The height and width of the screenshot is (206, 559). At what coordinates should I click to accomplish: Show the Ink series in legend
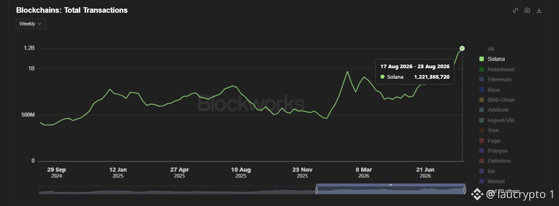(487, 171)
